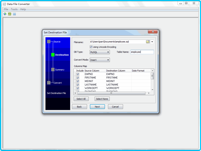
Task: Uncheck the LASTNAME include checkbox
Action: click(x=78, y=85)
